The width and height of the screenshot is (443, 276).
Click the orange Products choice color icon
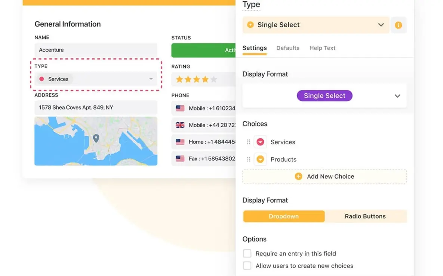pyautogui.click(x=260, y=159)
